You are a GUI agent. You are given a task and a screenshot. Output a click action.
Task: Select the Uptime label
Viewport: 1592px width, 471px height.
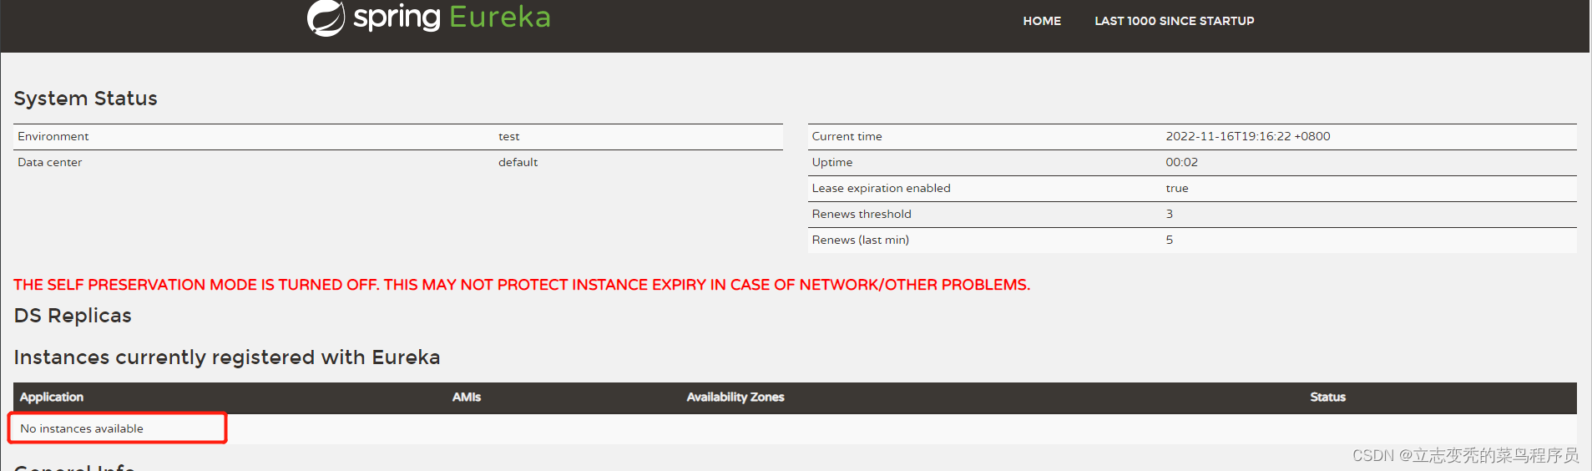click(831, 162)
